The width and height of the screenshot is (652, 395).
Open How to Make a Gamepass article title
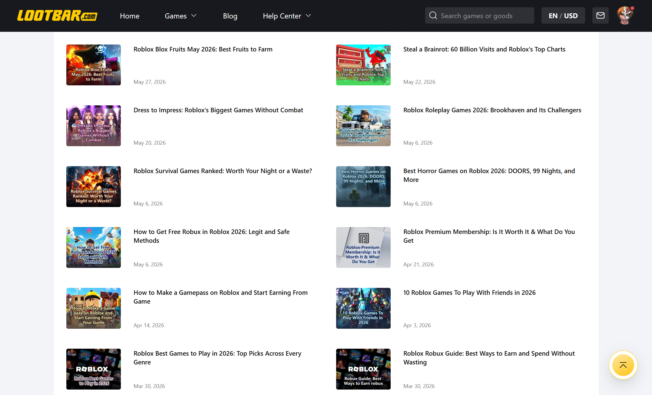220,297
